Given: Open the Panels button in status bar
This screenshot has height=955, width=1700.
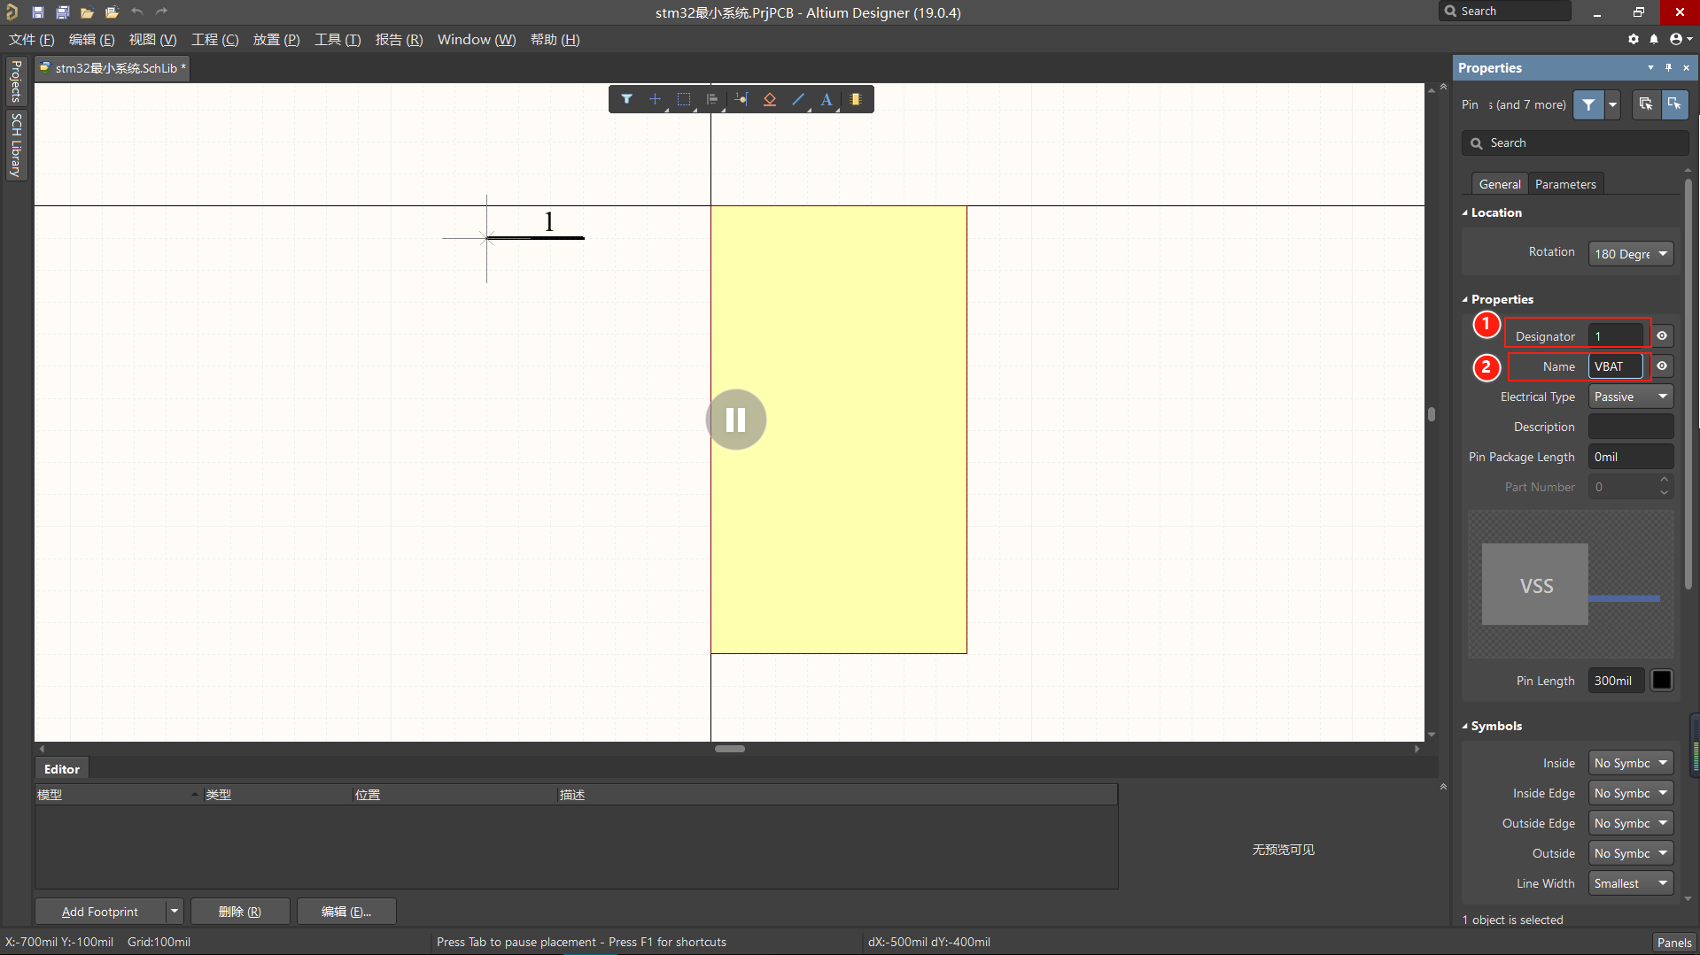Looking at the screenshot, I should coord(1673,942).
